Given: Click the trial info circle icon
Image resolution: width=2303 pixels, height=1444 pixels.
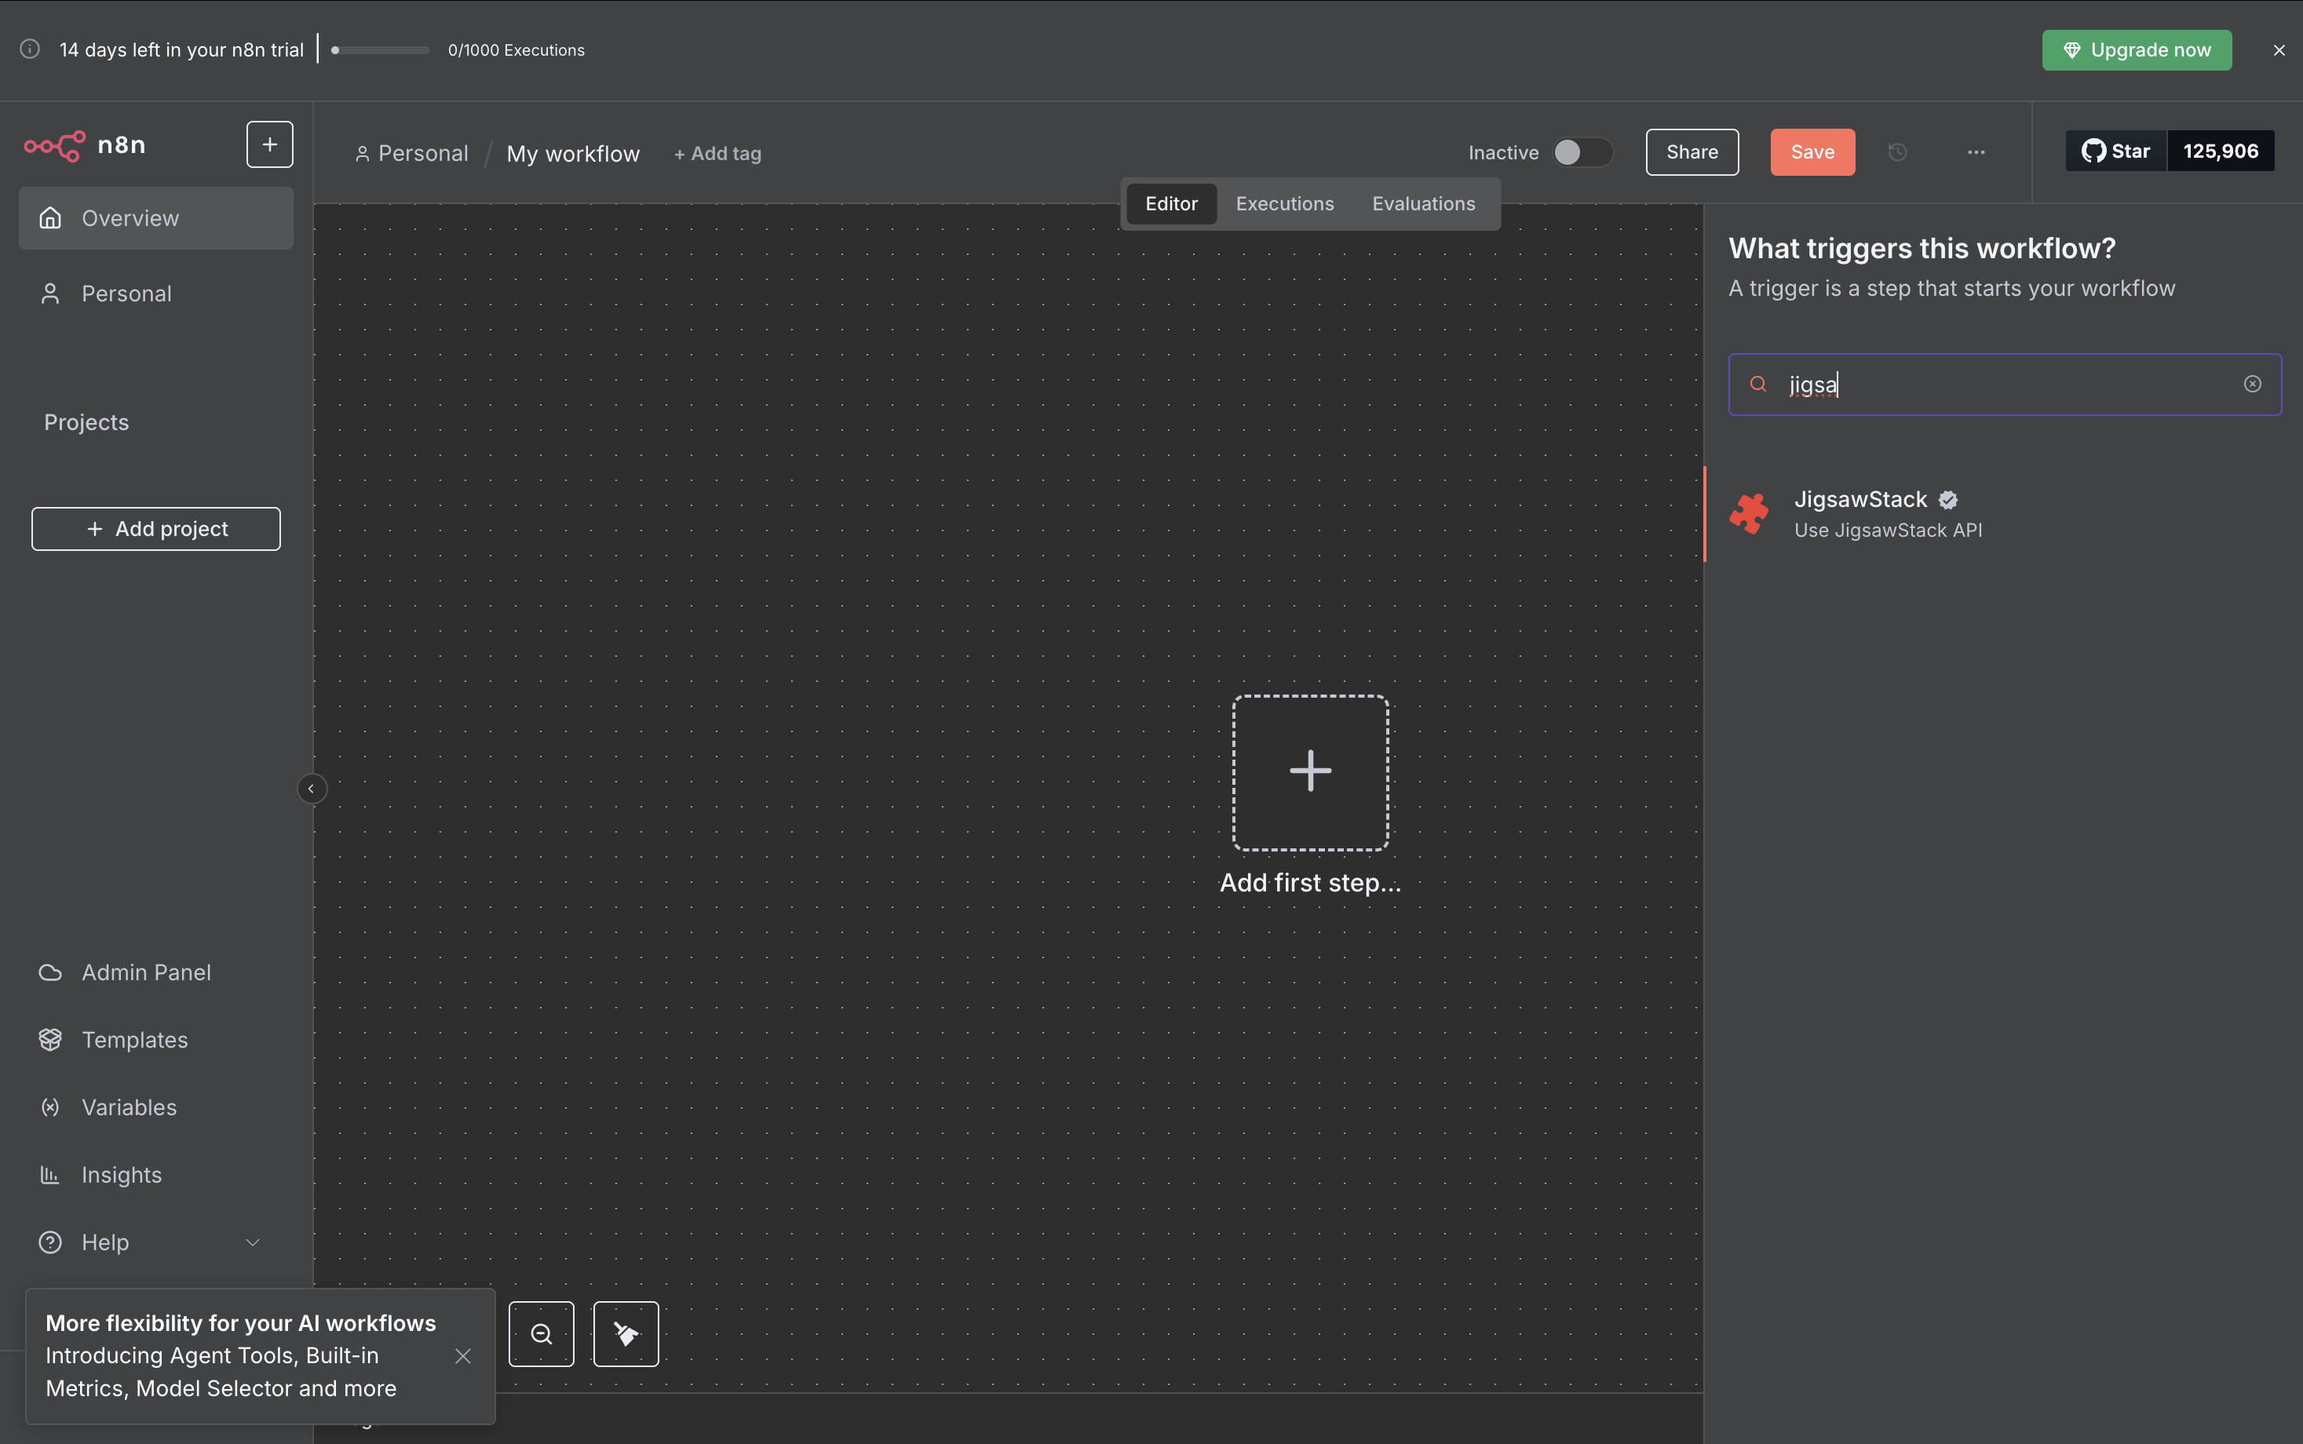Looking at the screenshot, I should (30, 49).
